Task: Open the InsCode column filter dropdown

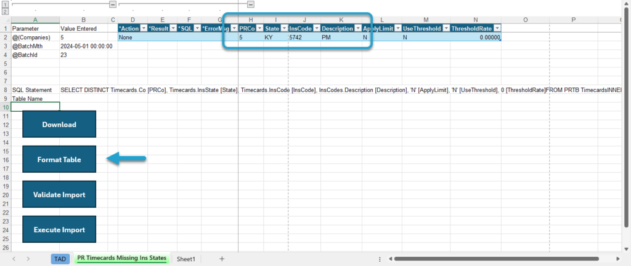Action: tap(317, 28)
